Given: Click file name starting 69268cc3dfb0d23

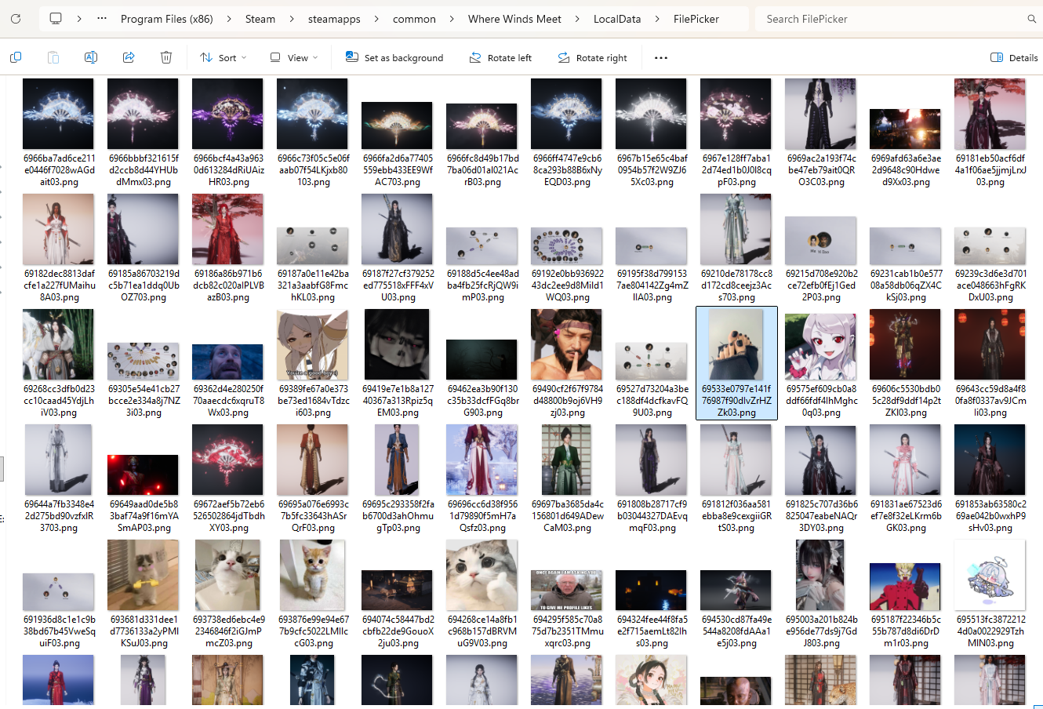Looking at the screenshot, I should [x=59, y=401].
